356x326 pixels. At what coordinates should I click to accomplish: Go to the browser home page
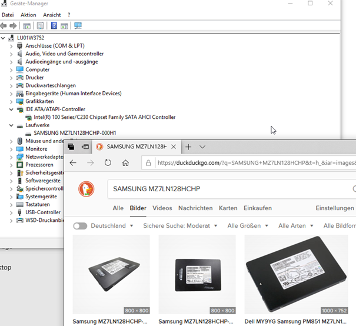tap(125, 163)
